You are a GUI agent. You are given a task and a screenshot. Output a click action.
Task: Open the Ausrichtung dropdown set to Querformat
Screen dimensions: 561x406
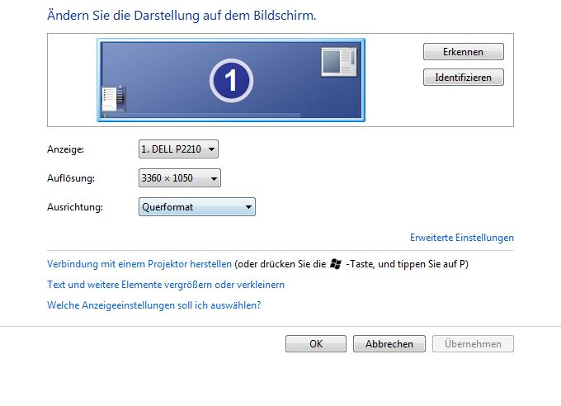pyautogui.click(x=197, y=207)
